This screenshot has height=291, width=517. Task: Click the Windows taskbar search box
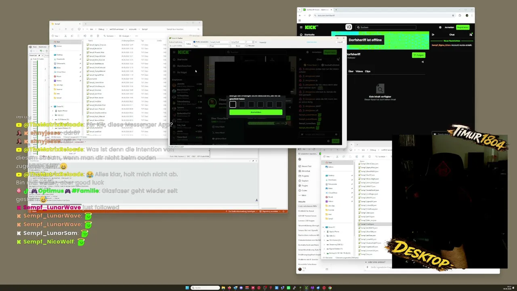pos(206,288)
